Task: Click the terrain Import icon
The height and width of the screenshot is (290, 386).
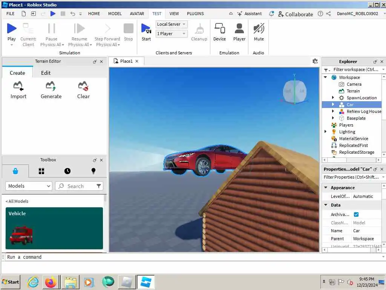Action: (18, 86)
